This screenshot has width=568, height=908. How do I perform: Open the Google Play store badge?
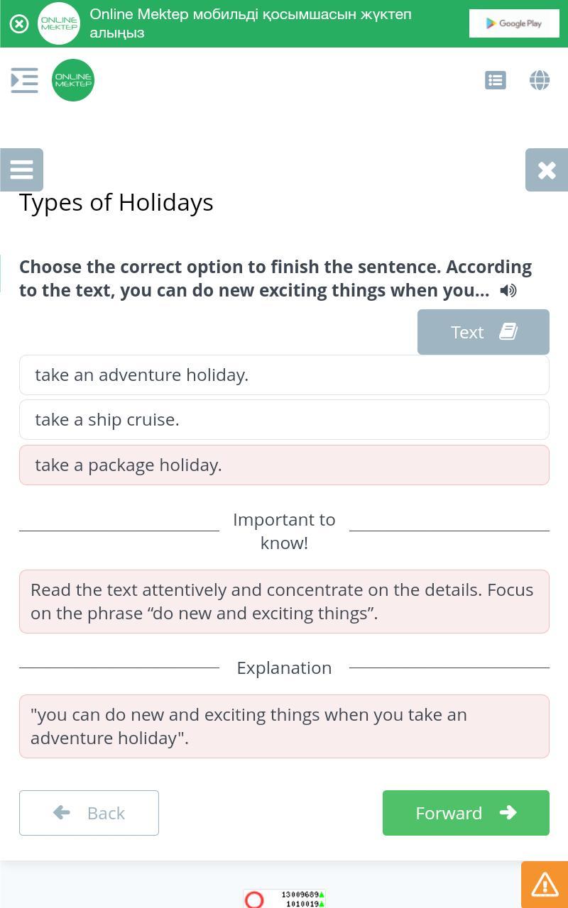click(x=514, y=23)
